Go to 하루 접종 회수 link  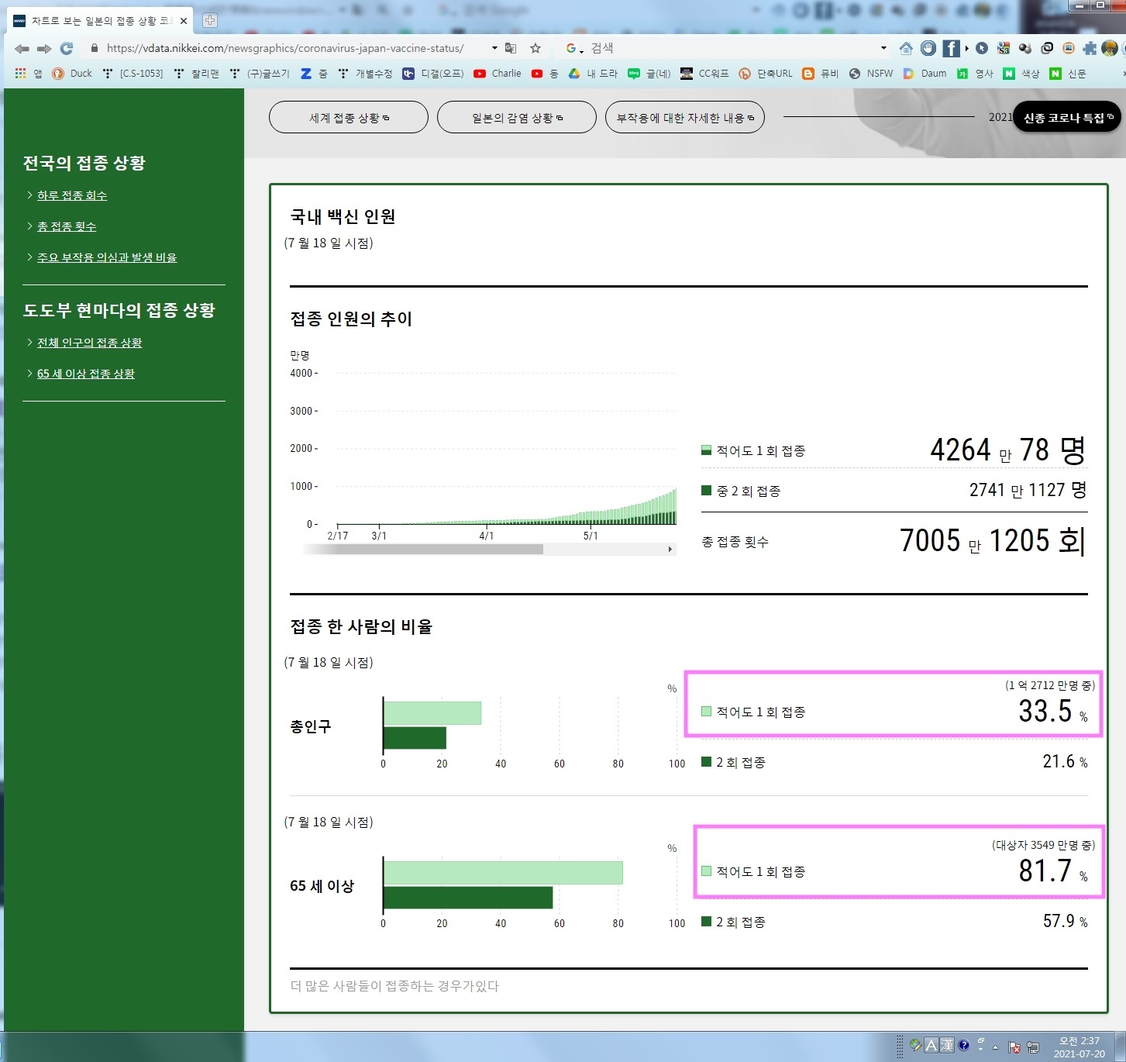coord(72,195)
